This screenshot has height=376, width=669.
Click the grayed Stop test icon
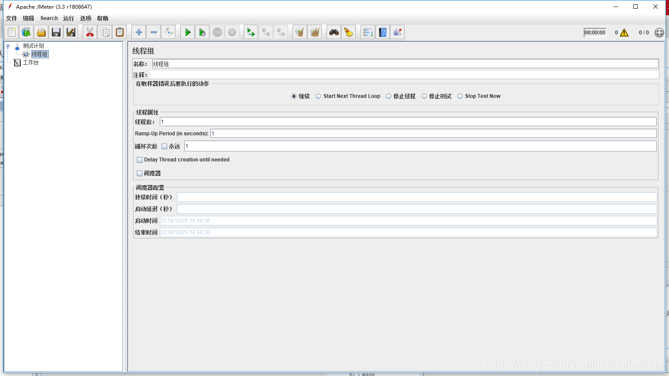[217, 32]
